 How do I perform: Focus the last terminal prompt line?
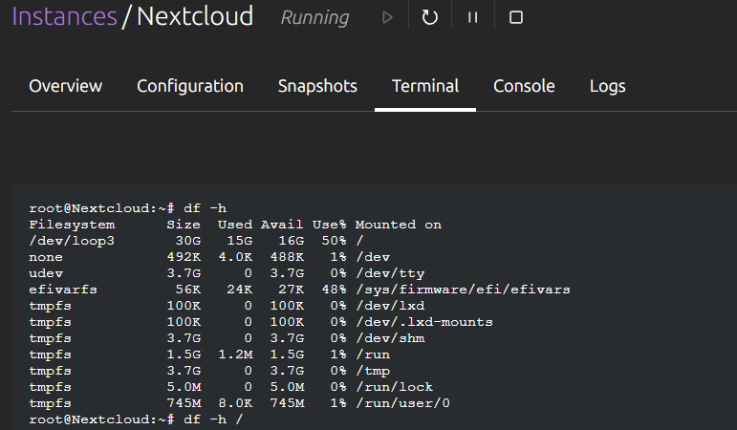point(137,419)
